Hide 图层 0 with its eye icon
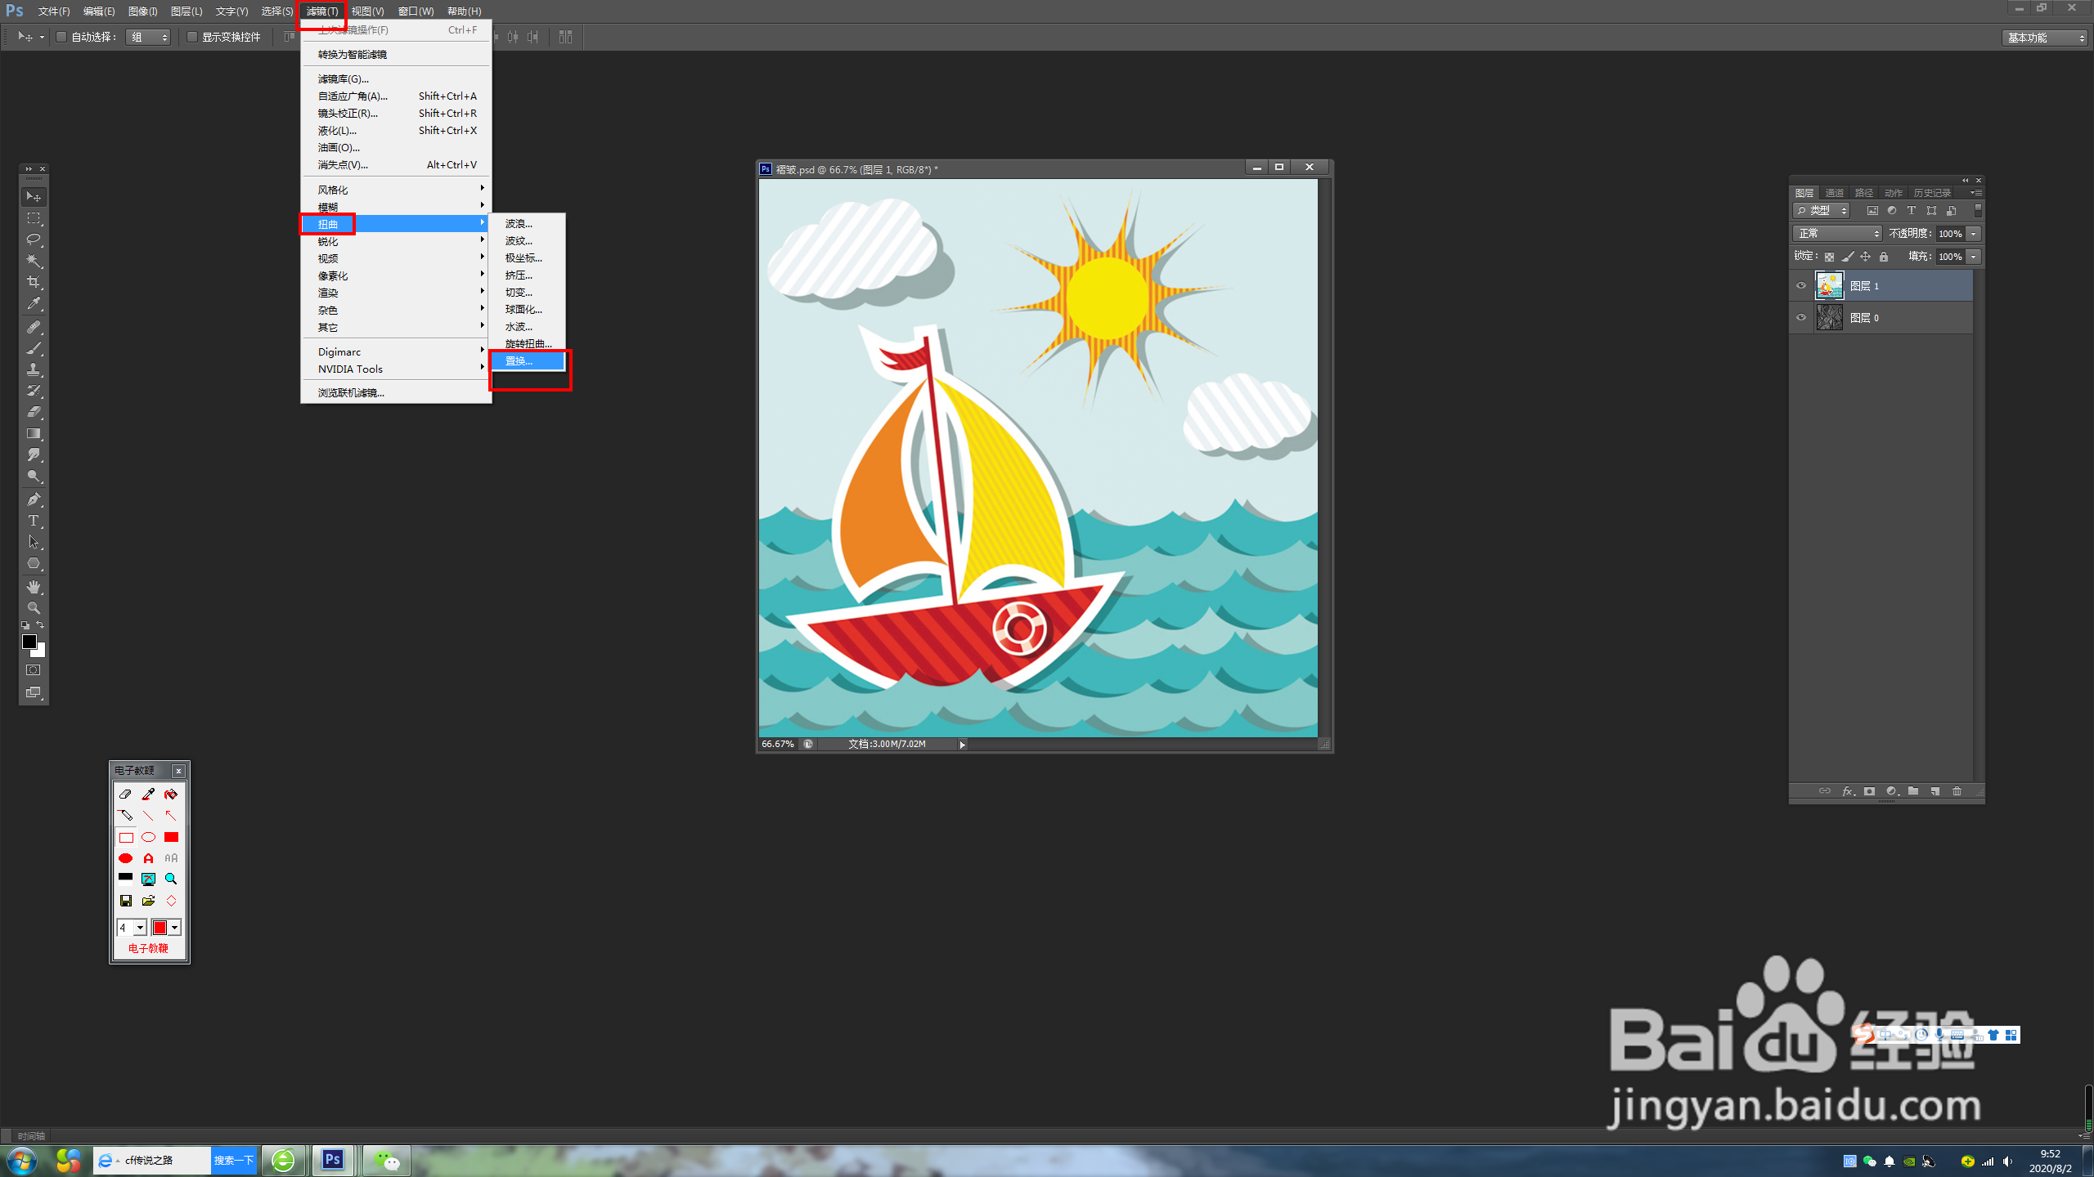This screenshot has height=1177, width=2094. [x=1800, y=317]
